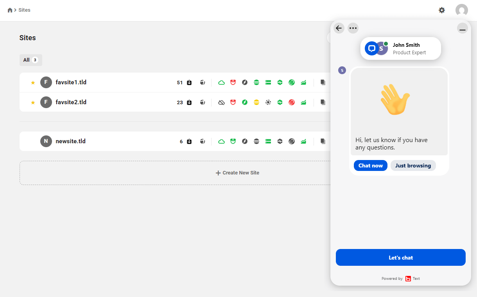Open the analytics chart icon for favsite1.tld
Screen dimensions: 477x297
pos(303,82)
